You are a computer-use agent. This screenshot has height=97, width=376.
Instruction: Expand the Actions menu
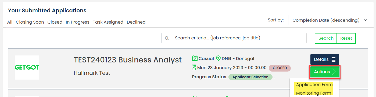pos(325,72)
